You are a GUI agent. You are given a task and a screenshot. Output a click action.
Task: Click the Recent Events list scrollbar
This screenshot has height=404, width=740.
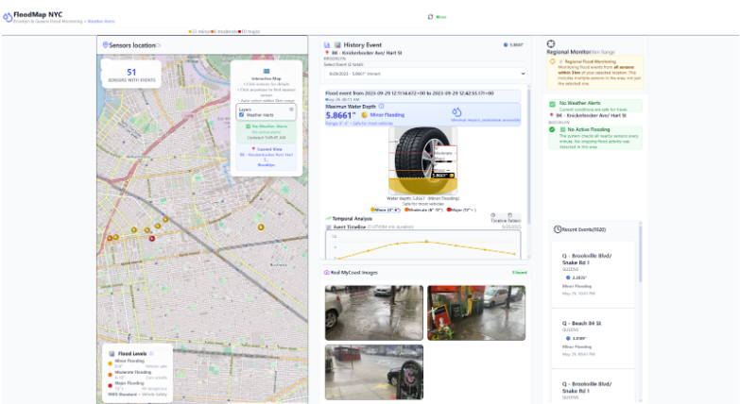point(641,255)
